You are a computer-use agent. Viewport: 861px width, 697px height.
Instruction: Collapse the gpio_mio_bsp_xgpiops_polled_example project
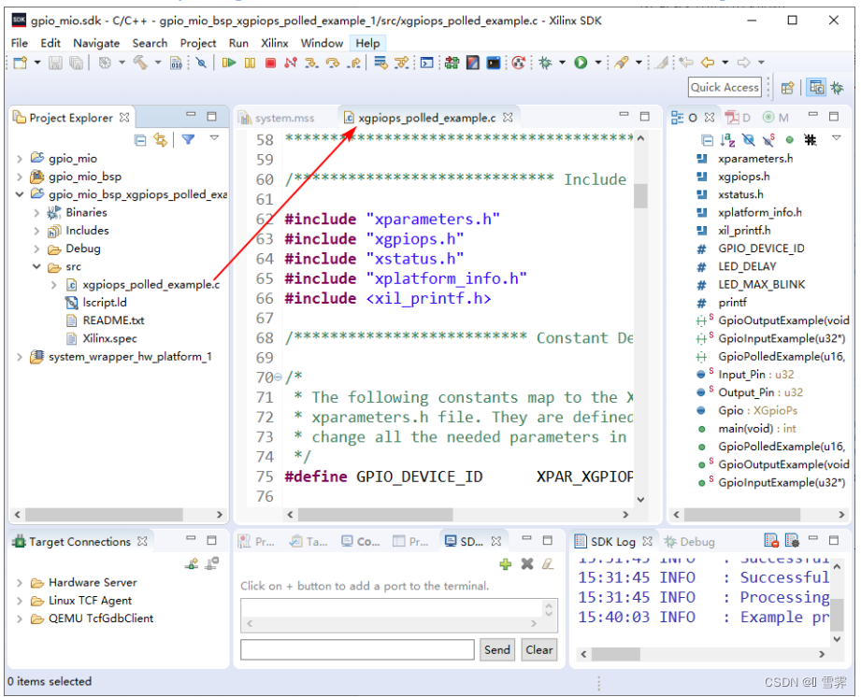point(20,194)
